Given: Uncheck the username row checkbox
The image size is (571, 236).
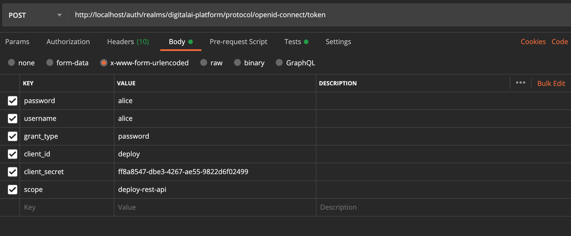Looking at the screenshot, I should tap(13, 119).
